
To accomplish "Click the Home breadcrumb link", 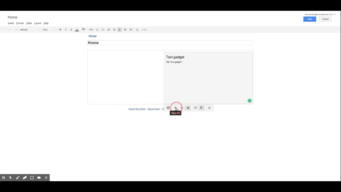I will click(x=93, y=36).
